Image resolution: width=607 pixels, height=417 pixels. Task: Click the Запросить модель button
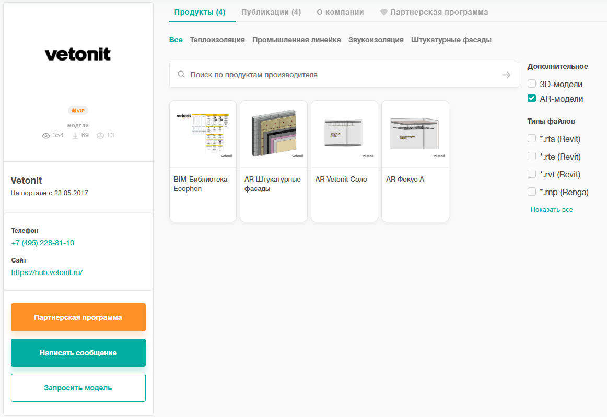click(x=78, y=388)
